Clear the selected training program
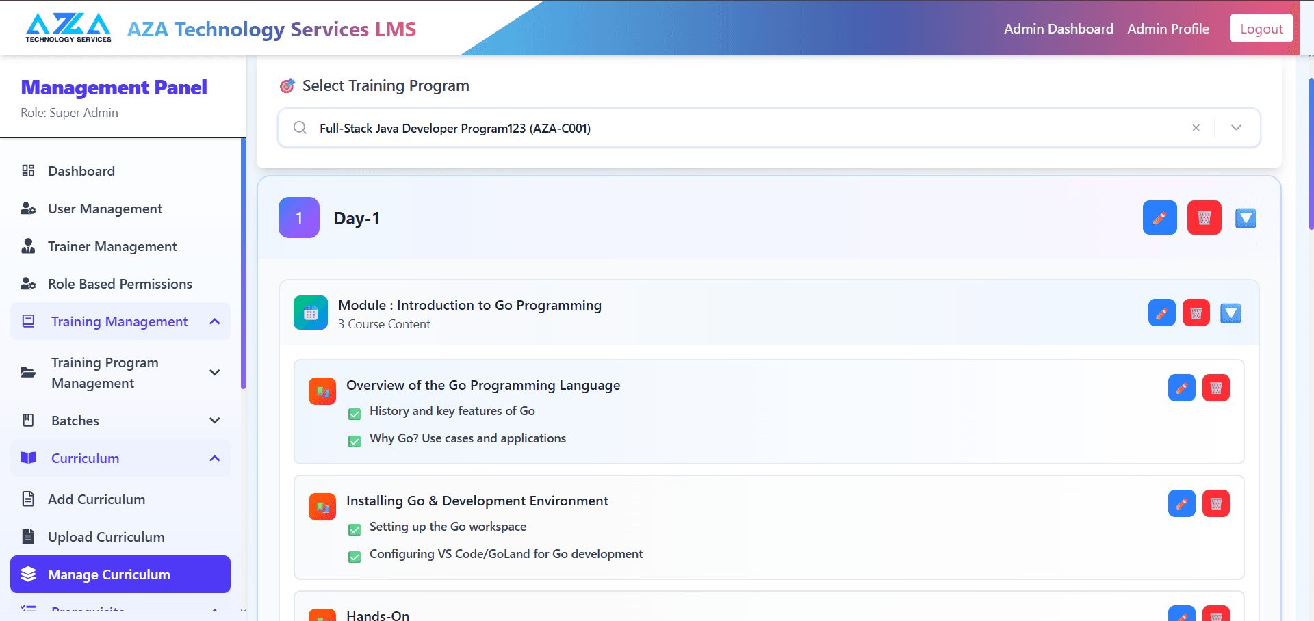This screenshot has height=621, width=1314. (x=1196, y=128)
